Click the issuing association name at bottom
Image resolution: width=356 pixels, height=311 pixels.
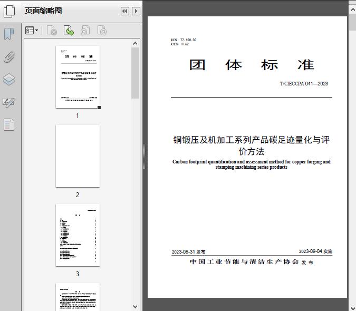pos(244,262)
